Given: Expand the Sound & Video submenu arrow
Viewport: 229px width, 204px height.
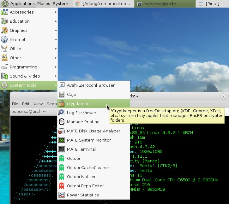Looking at the screenshot, I should (x=56, y=76).
